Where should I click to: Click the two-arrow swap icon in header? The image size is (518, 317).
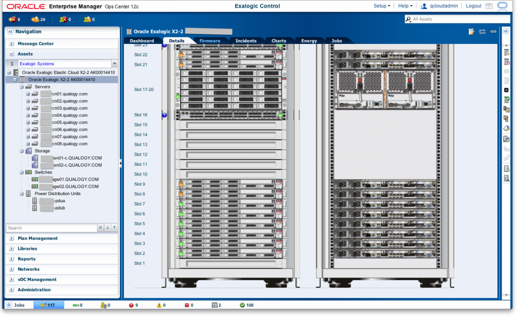pyautogui.click(x=482, y=31)
